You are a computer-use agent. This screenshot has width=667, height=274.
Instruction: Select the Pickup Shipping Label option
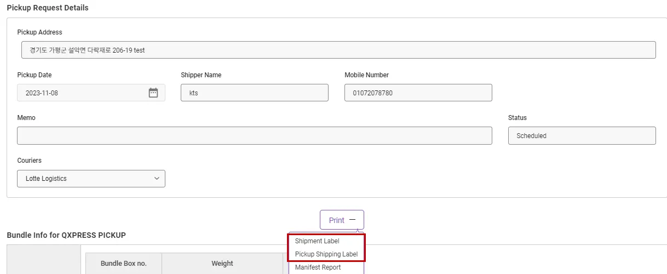tap(326, 254)
